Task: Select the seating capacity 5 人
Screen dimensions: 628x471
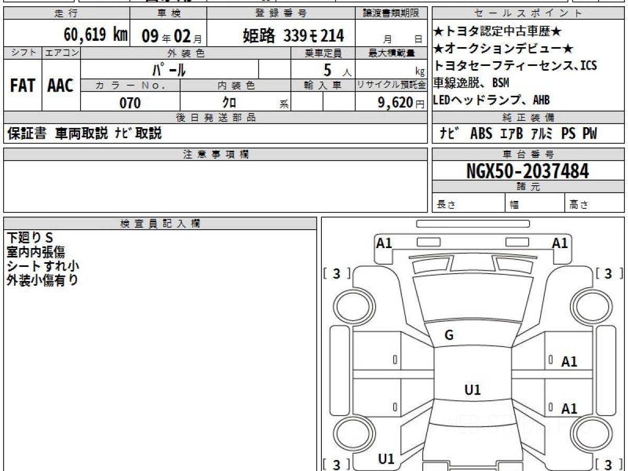Action: tap(337, 70)
